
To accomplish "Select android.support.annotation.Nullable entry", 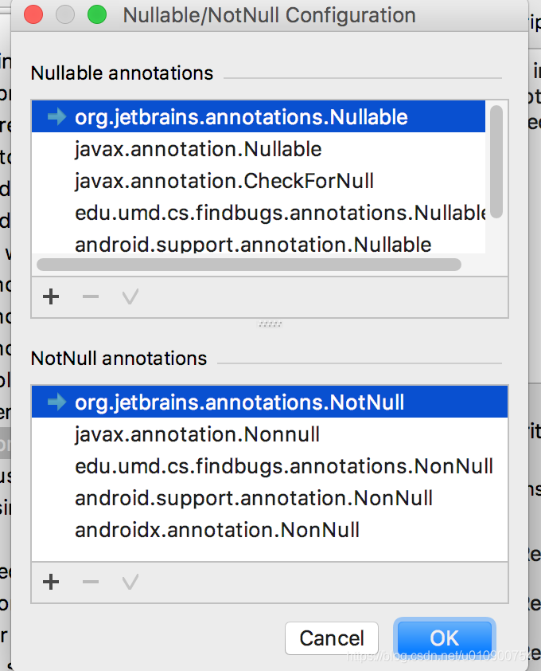I will click(231, 245).
